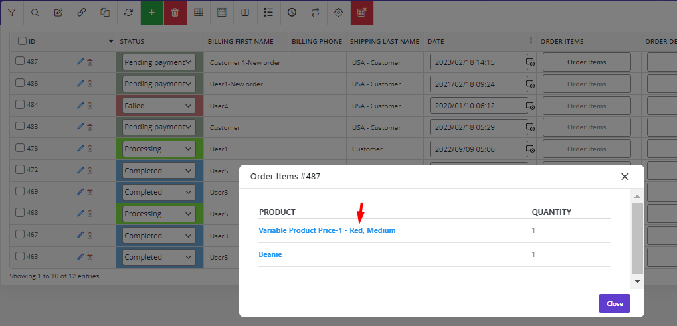Screen dimensions: 677x326
Task: Click the dialog scrollbar down arrow
Action: point(637,281)
